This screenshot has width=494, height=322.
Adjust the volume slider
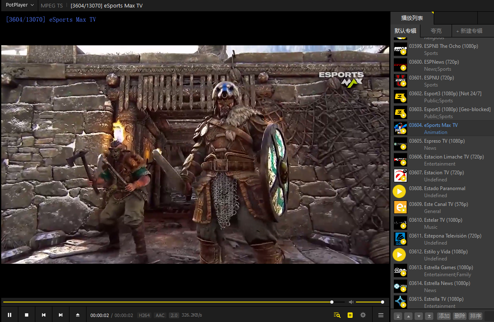click(369, 302)
